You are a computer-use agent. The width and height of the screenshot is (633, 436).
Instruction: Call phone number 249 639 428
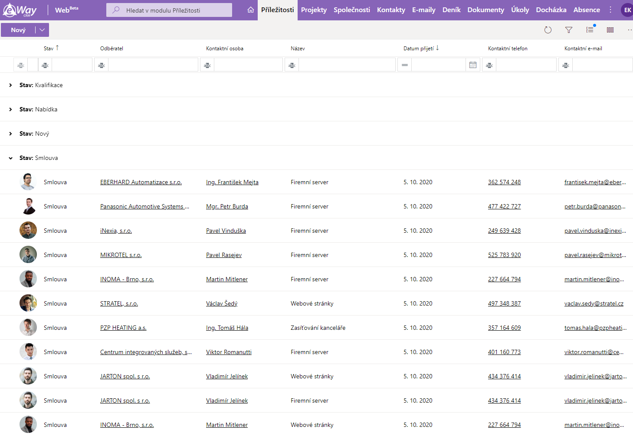click(504, 231)
